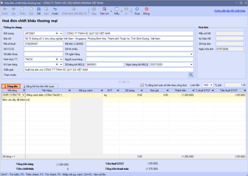
Task: Add new NV bán hàng with plus icon
Action: (x=56, y=65)
